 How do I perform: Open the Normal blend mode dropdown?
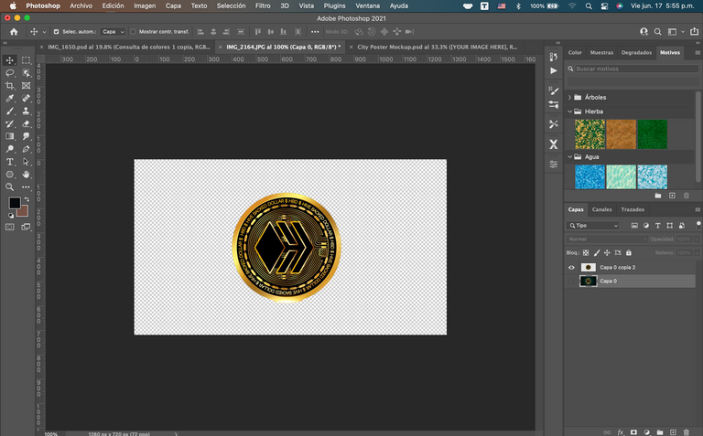point(607,239)
